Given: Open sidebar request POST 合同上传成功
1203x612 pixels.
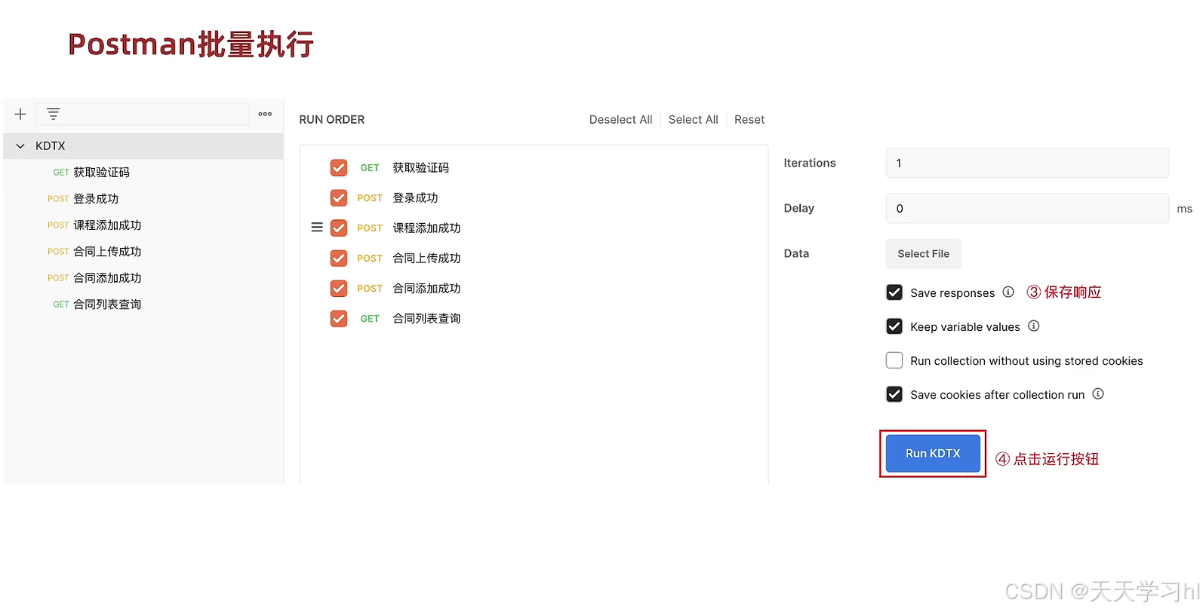Looking at the screenshot, I should [x=94, y=252].
